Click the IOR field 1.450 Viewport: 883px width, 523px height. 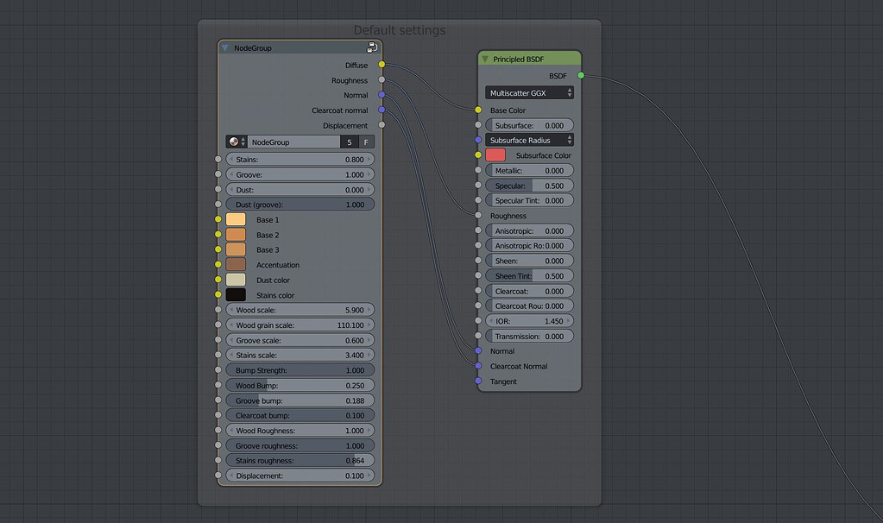pos(529,321)
